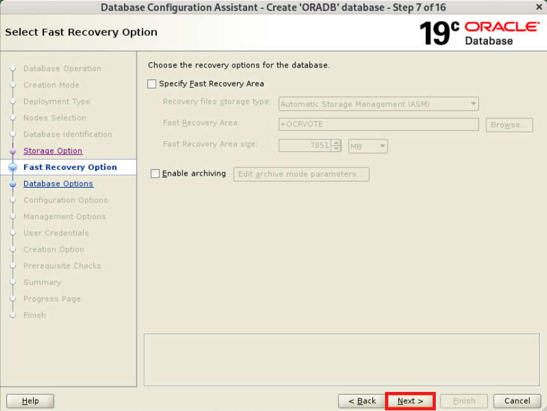Click the Database Identification step label

pos(68,134)
